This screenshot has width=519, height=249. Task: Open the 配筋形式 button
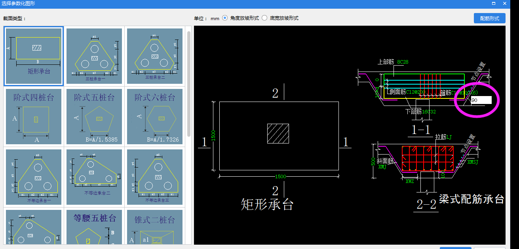click(489, 18)
